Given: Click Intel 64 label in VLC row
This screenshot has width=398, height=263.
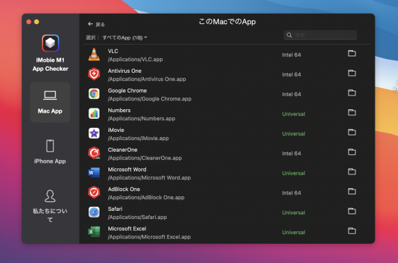Looking at the screenshot, I should pos(292,55).
